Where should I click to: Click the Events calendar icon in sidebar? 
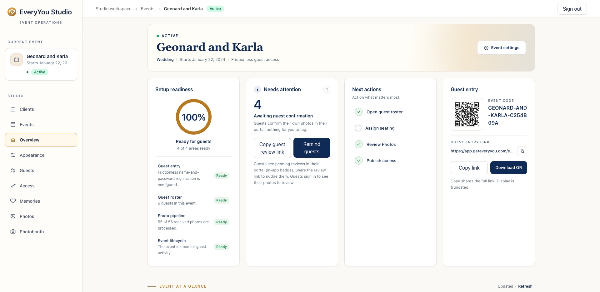(13, 125)
